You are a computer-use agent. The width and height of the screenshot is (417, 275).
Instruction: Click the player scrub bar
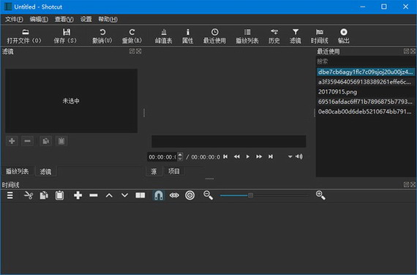pos(229,141)
